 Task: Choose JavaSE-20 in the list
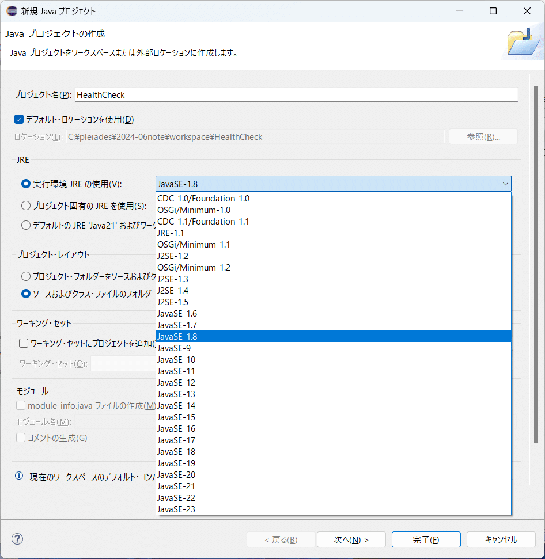click(333, 475)
